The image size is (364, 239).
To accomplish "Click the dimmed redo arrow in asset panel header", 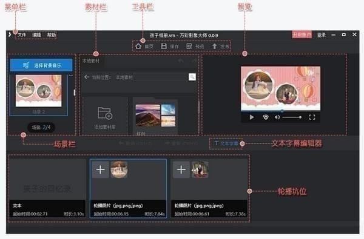I will [194, 61].
